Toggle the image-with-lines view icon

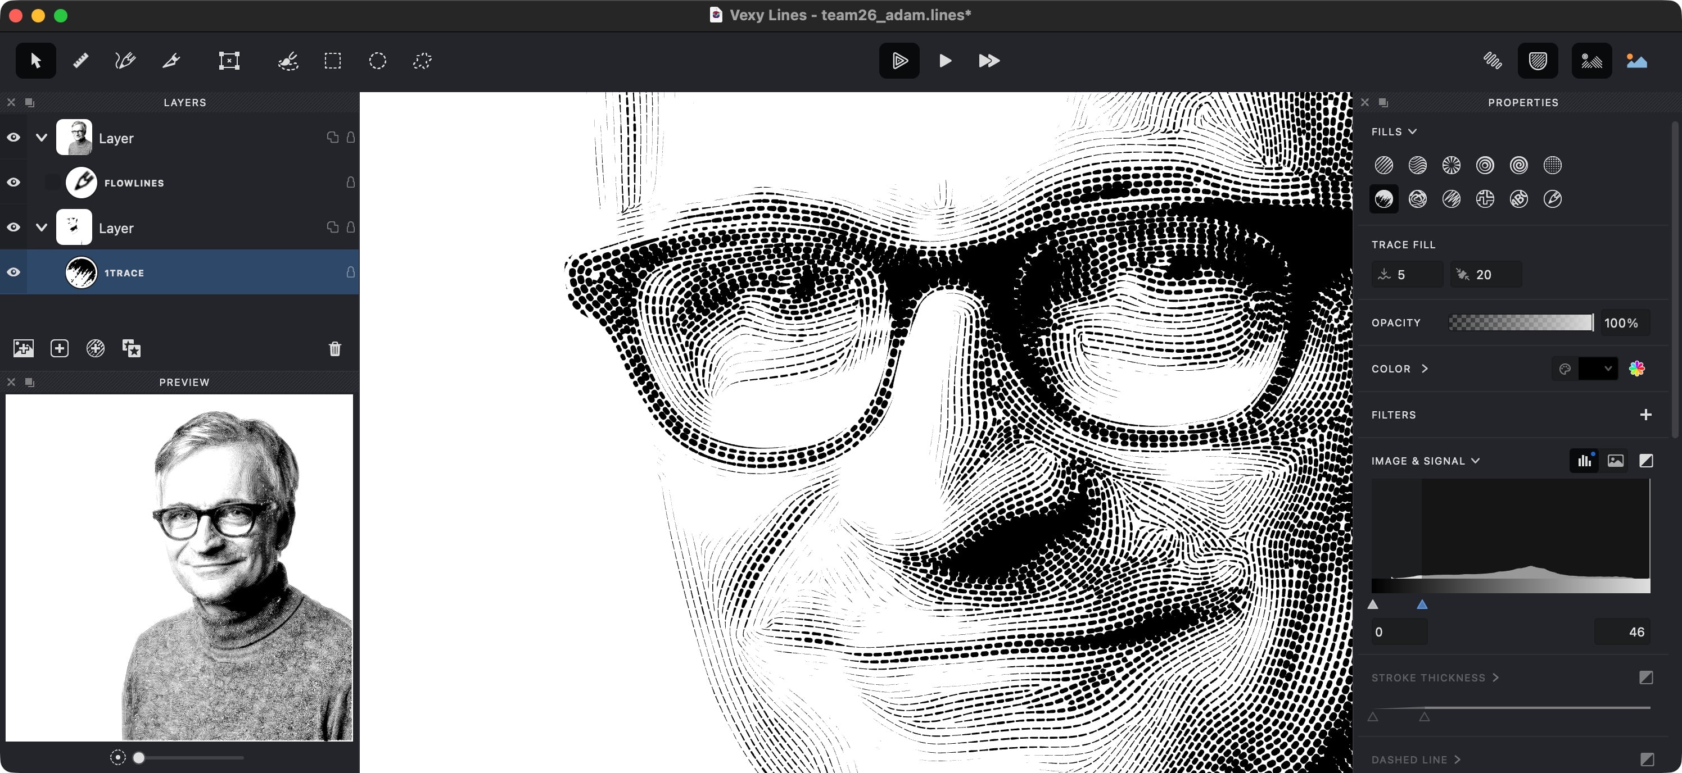(1591, 61)
